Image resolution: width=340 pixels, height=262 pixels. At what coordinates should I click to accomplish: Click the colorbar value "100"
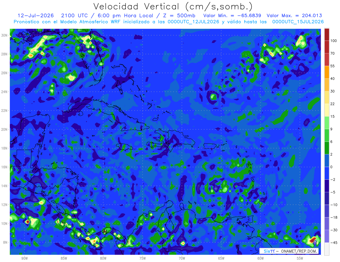tap(333, 41)
